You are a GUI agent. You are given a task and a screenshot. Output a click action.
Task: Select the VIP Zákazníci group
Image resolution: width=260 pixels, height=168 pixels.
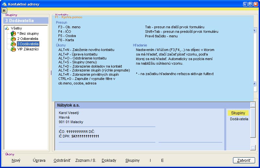[28, 49]
